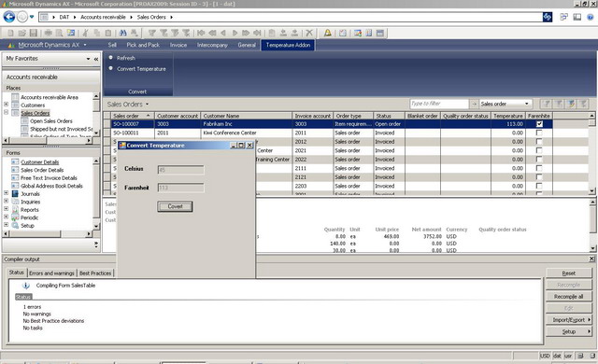Click the Celsius input field

pos(180,170)
